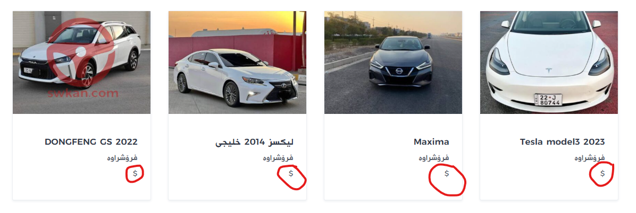Click the dollar sign under Tesla listing
This screenshot has height=213, width=636.
(x=602, y=173)
